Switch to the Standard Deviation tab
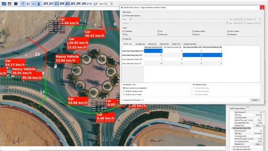Screen dimensions: 268x151 click(x=190, y=44)
